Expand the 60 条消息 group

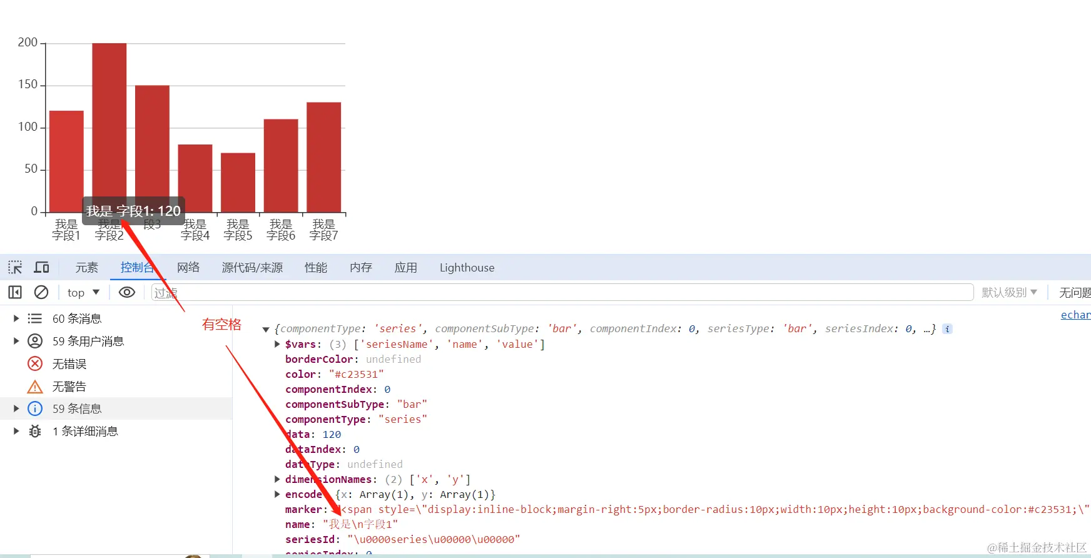tap(16, 318)
